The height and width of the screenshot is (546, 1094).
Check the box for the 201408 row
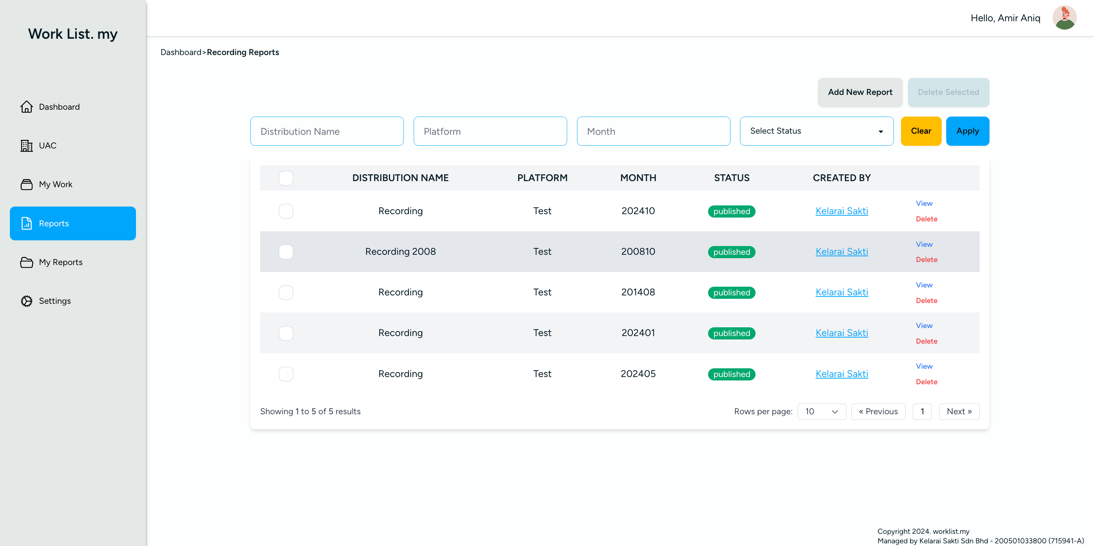[x=286, y=292]
